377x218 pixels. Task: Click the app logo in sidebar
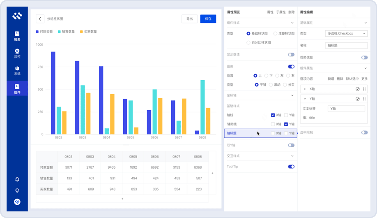[x=17, y=16]
